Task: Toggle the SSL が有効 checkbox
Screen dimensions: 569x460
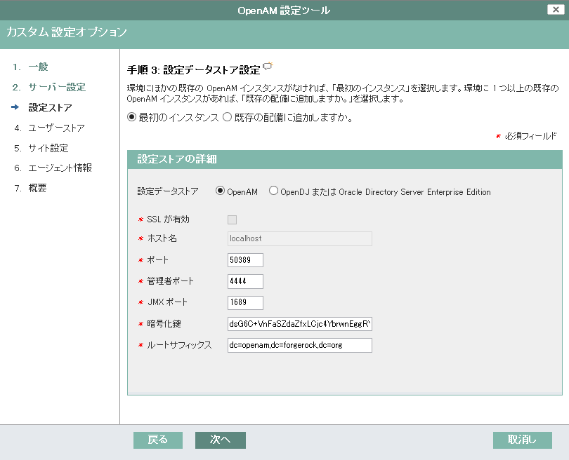Action: [x=232, y=219]
